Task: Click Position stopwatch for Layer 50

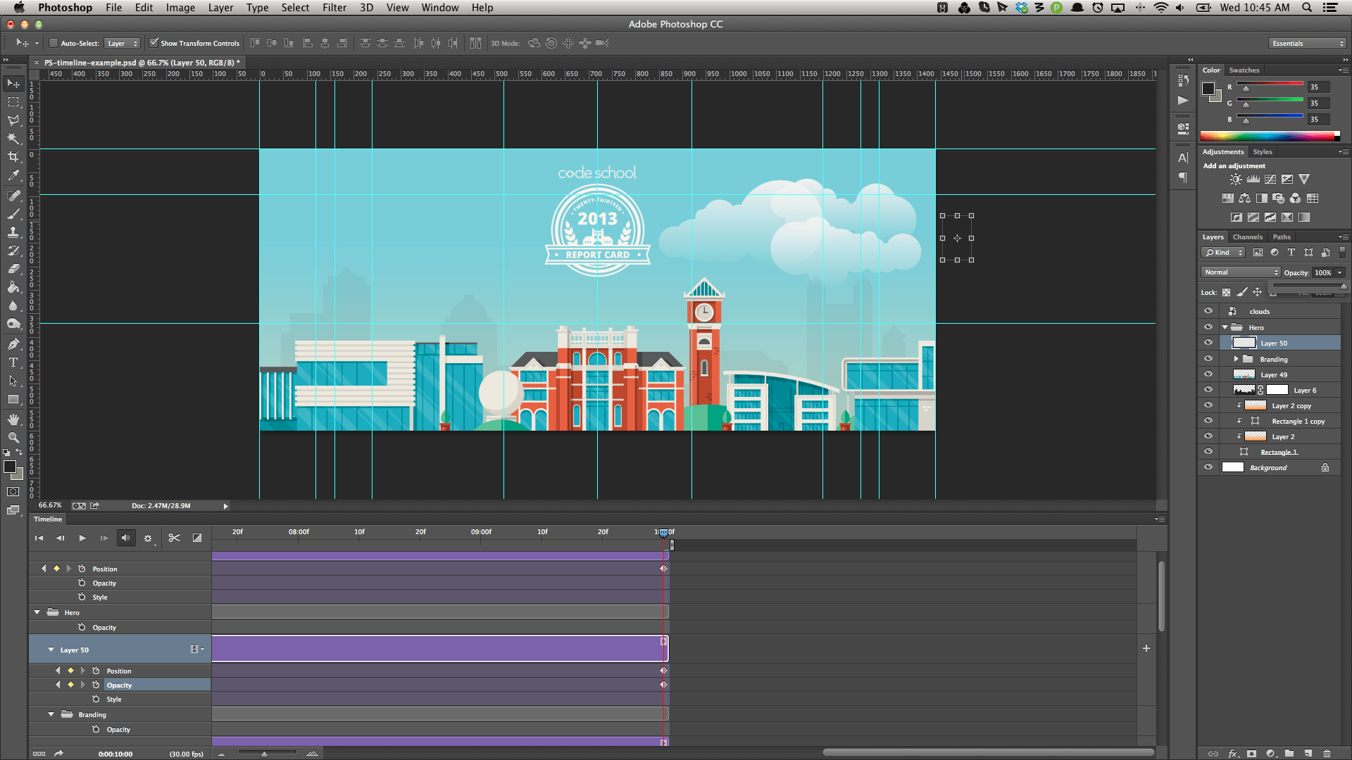Action: [96, 671]
